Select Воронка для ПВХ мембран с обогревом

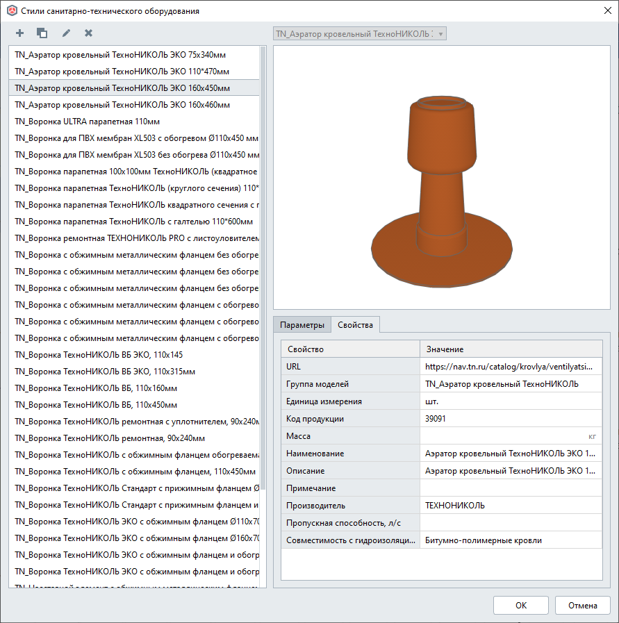[134, 138]
